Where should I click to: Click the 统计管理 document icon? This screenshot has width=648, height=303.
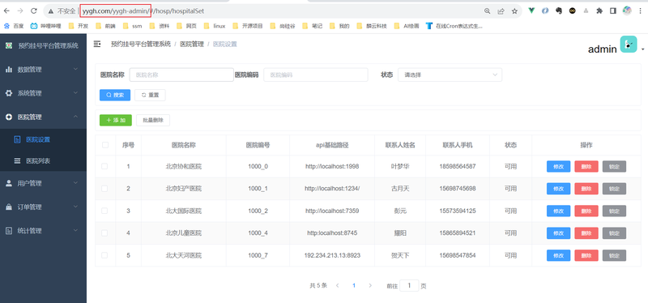coord(9,231)
